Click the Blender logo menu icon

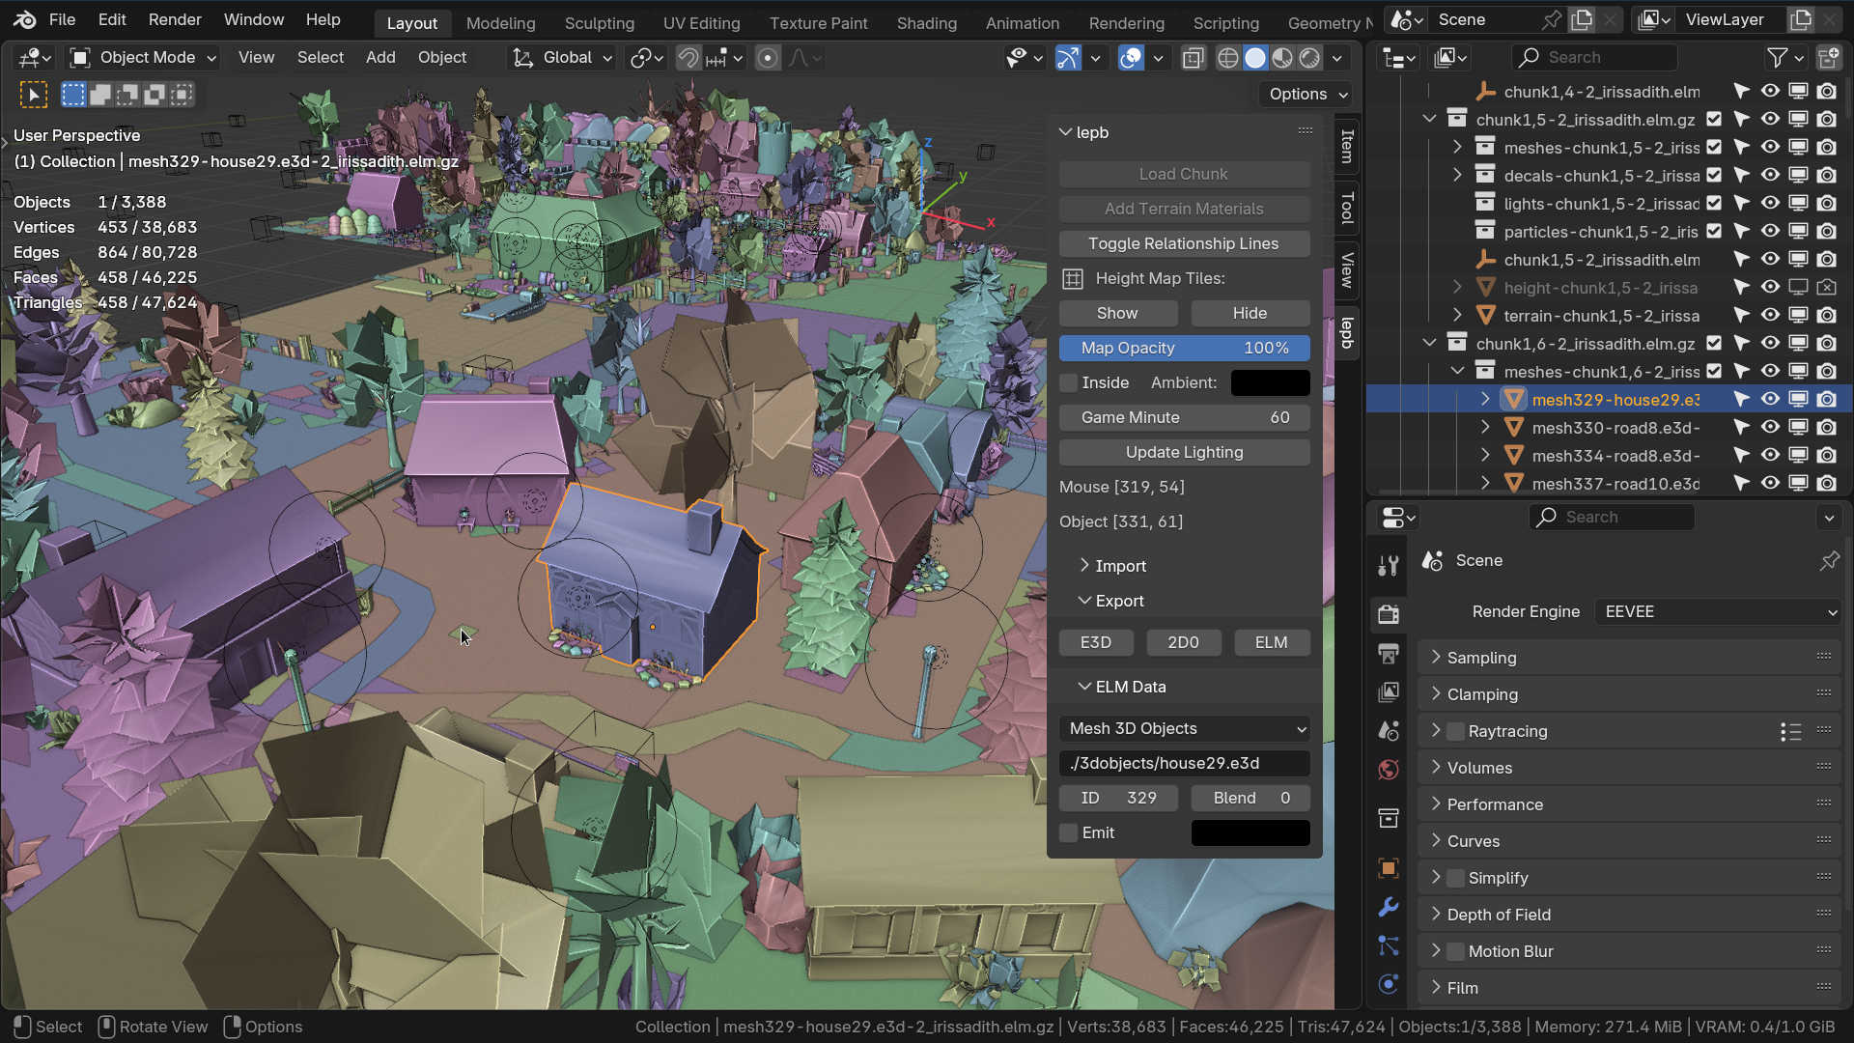[25, 19]
